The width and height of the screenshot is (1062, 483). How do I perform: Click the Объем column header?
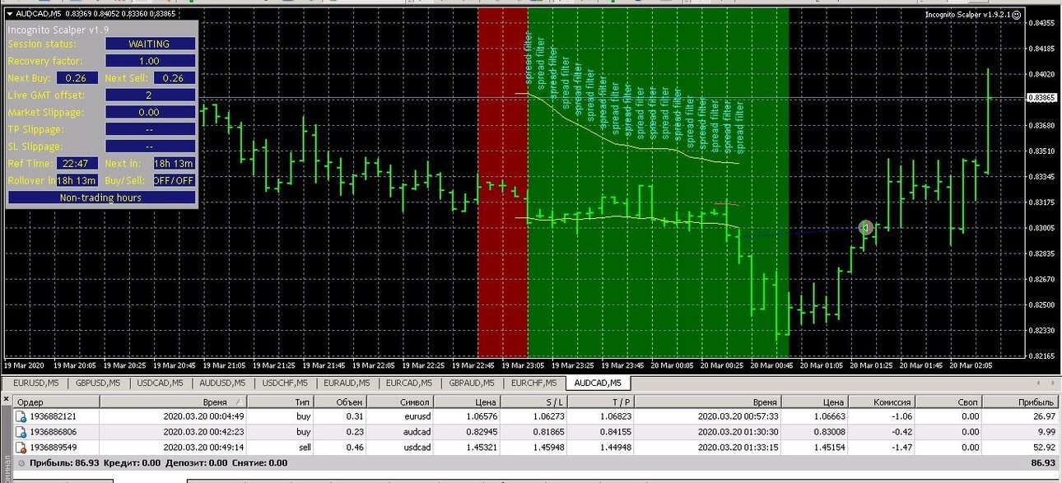[339, 402]
